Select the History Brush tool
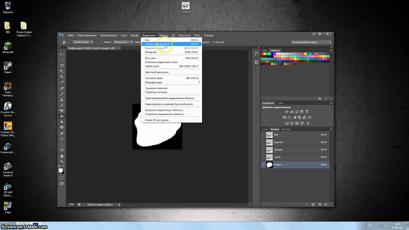409x230 pixels. click(62, 105)
